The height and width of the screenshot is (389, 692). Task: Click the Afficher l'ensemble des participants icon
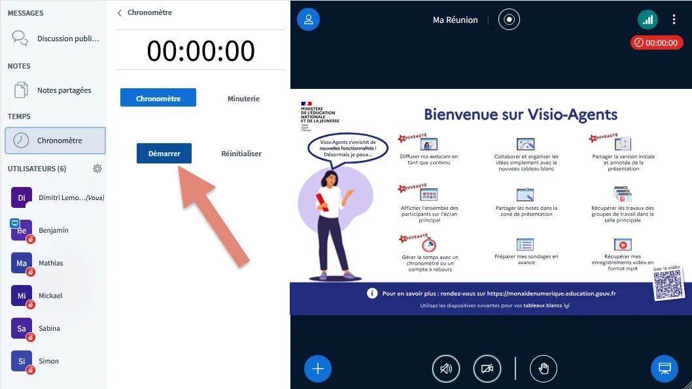click(429, 195)
